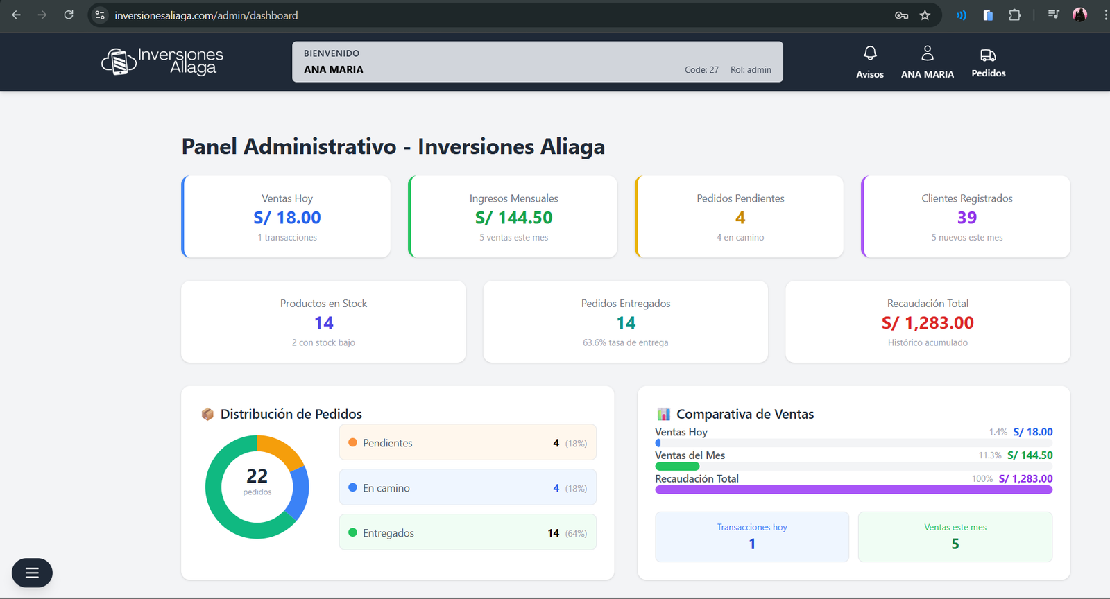Bookmark this page with the star icon
The image size is (1110, 599).
925,15
